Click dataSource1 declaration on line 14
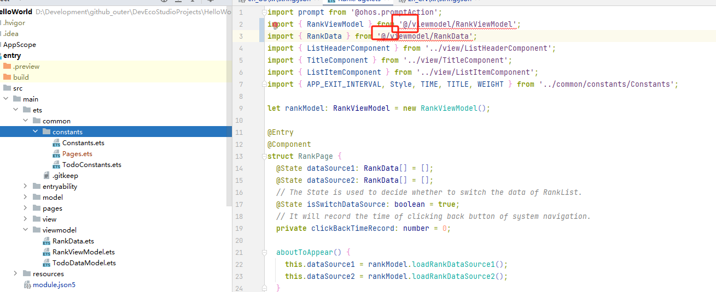The height and width of the screenshot is (292, 716). coord(330,168)
